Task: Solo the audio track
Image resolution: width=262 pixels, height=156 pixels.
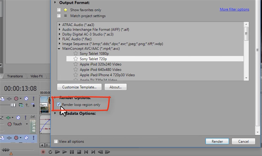Action: (x=26, y=118)
